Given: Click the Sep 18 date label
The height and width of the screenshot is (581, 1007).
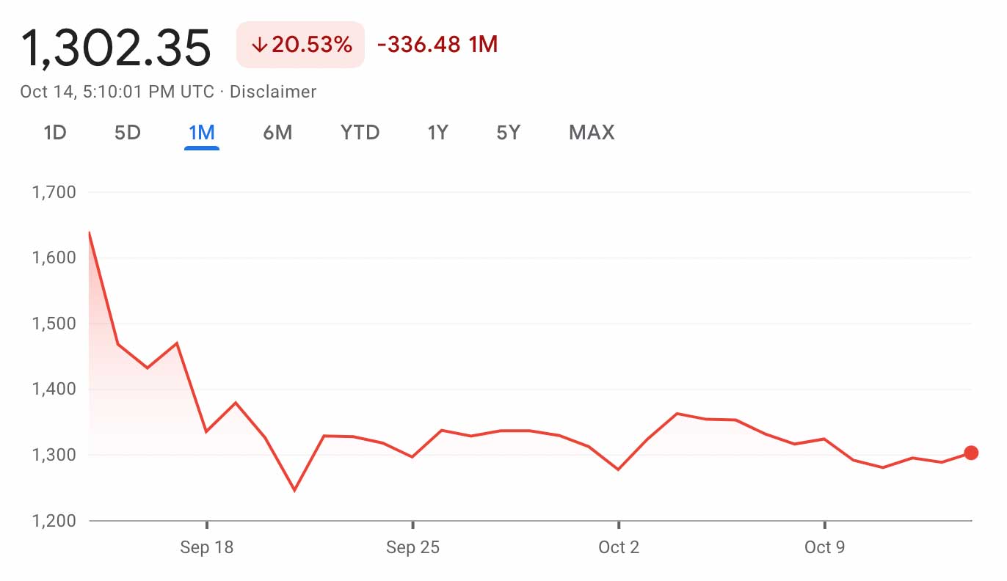Looking at the screenshot, I should 206,547.
